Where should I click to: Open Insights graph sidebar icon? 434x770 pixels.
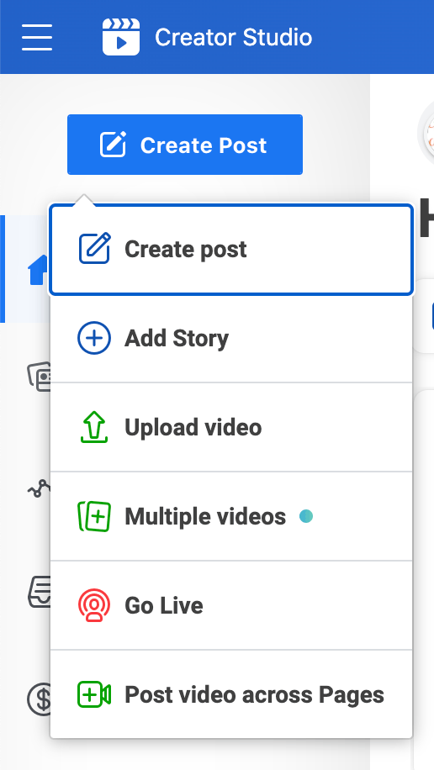coord(39,488)
